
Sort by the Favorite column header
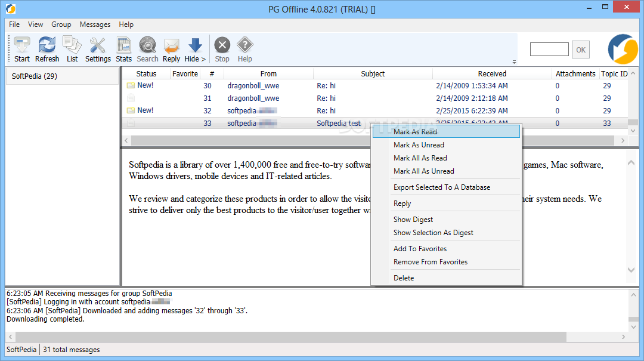tap(185, 73)
